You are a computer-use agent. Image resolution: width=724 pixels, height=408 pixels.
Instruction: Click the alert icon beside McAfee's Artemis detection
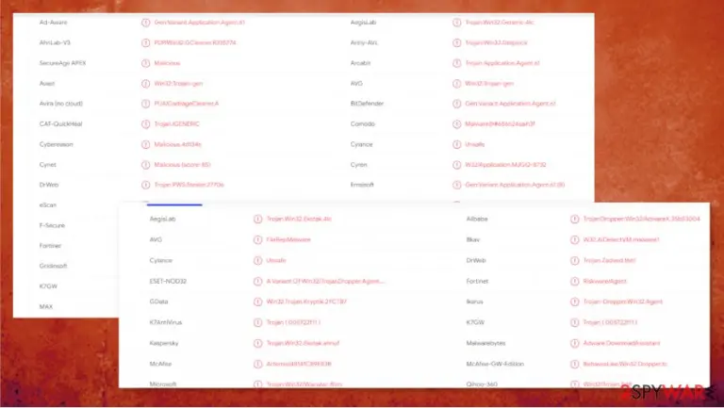point(257,364)
